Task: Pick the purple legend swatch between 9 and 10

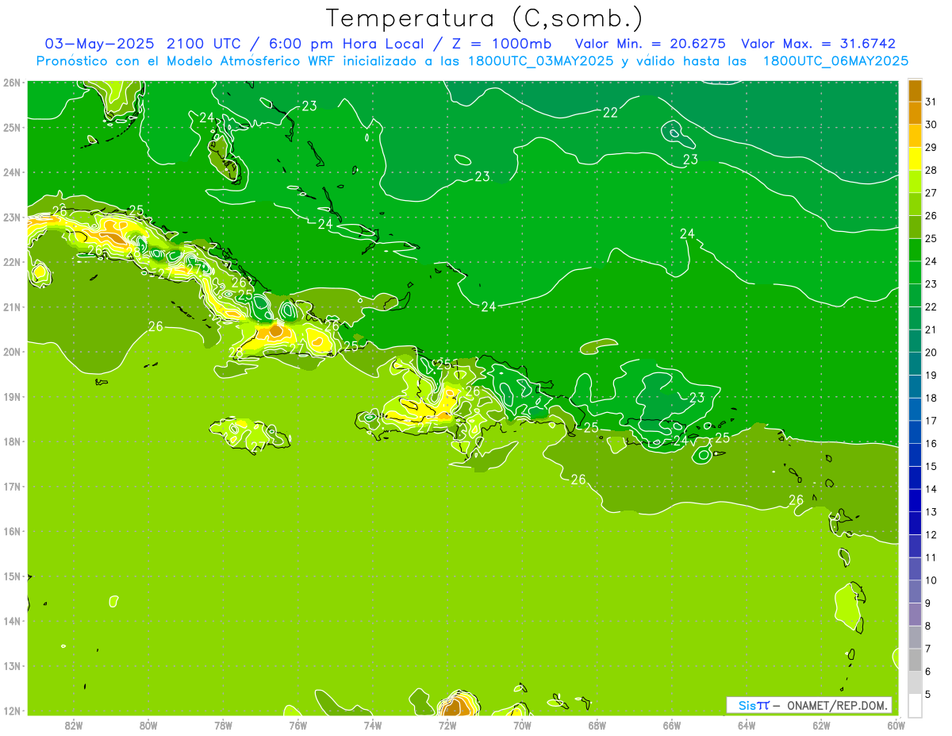Action: click(915, 591)
